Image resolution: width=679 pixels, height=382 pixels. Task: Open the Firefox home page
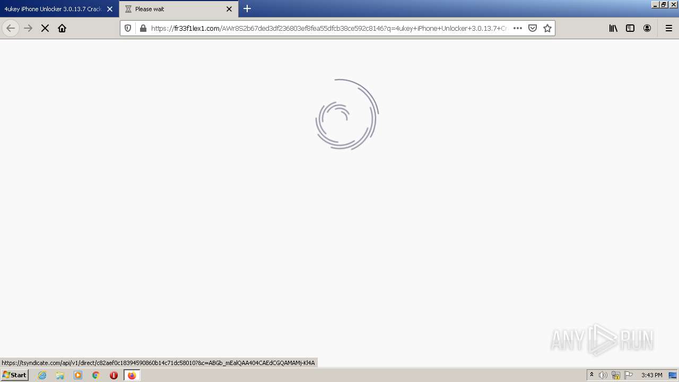[x=62, y=28]
